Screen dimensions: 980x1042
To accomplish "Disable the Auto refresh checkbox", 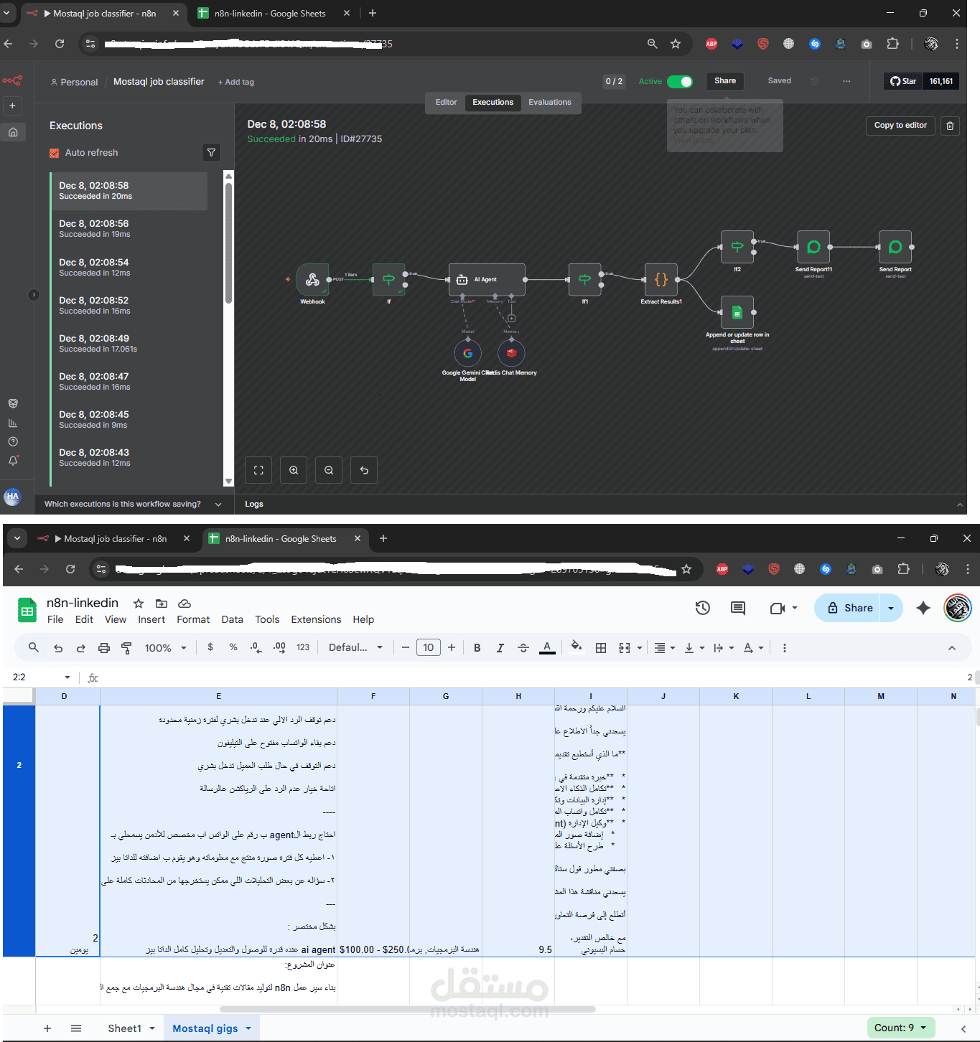I will point(55,152).
